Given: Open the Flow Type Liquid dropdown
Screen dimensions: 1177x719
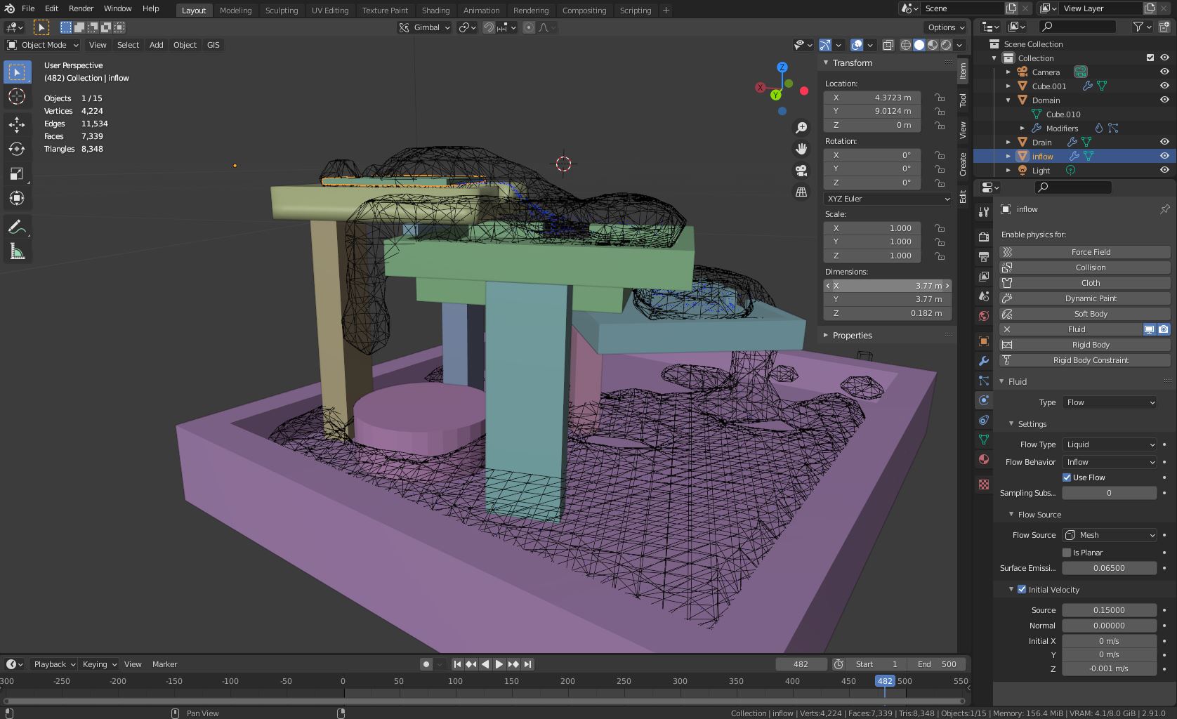Looking at the screenshot, I should pos(1110,444).
